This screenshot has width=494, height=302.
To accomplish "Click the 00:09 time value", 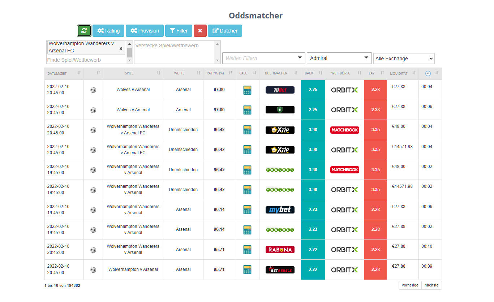I will click(x=427, y=266).
